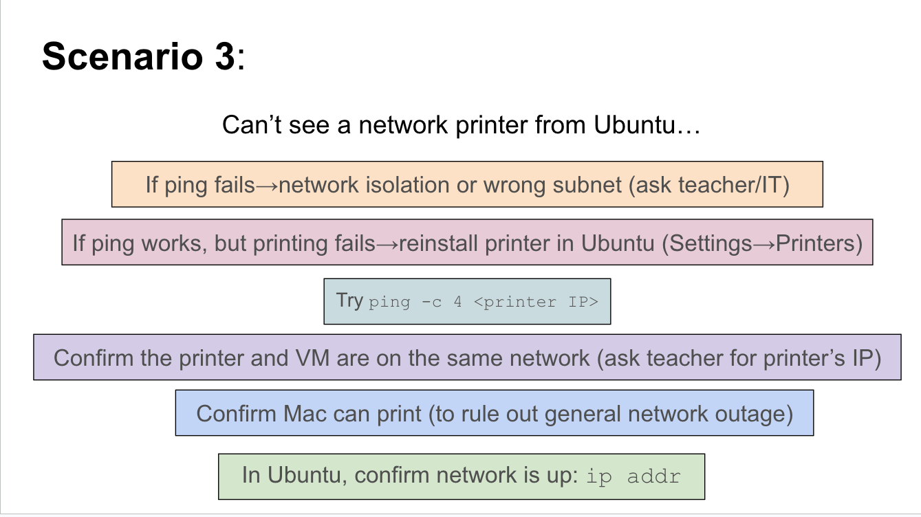
Task: Click the arrow after "If ping fails"
Action: [x=267, y=186]
